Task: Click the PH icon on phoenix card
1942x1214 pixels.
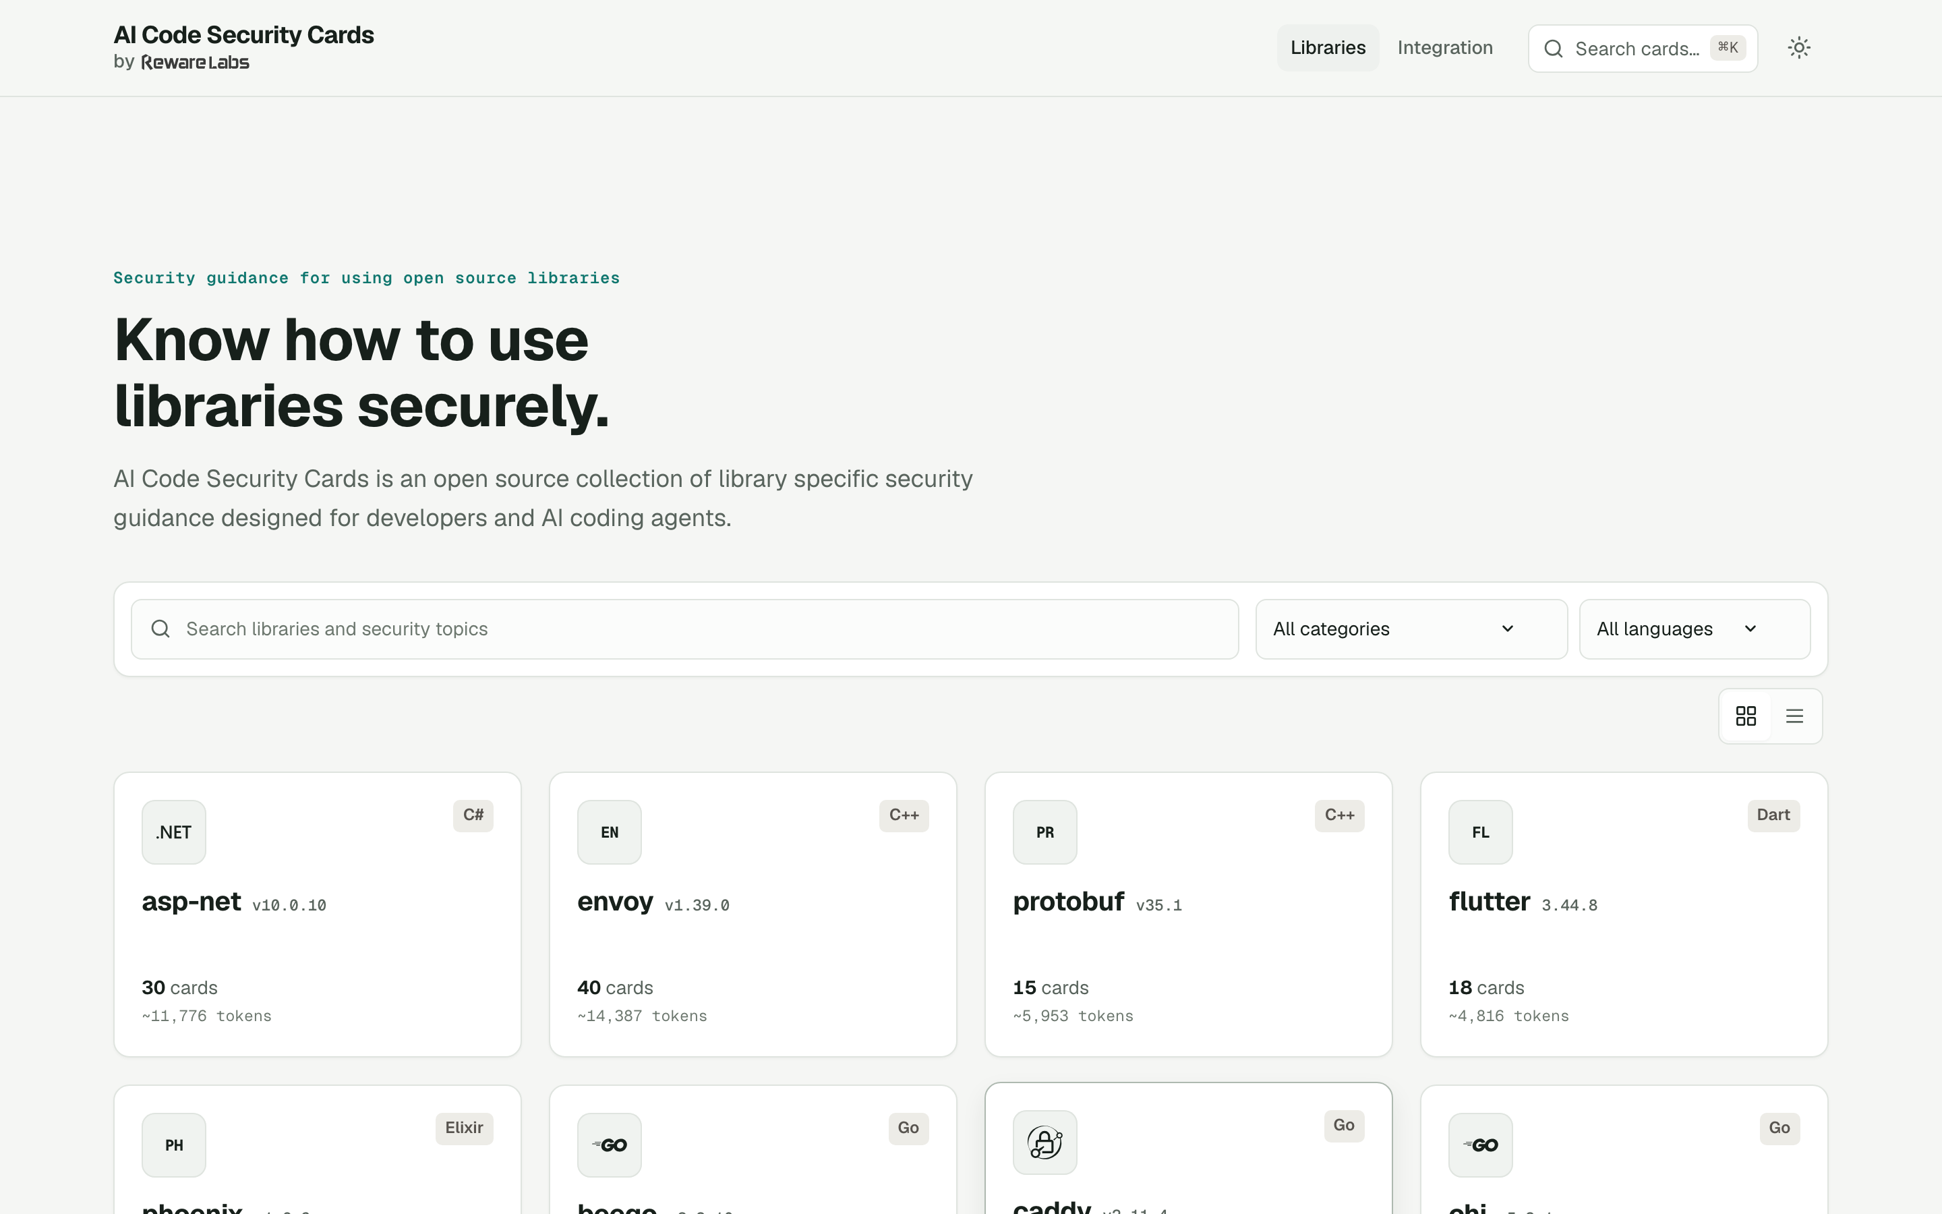Action: tap(173, 1145)
